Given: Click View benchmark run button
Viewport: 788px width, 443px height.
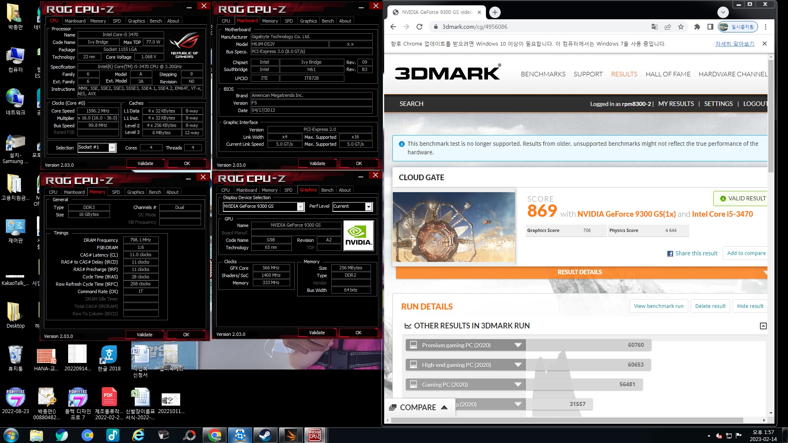Looking at the screenshot, I should tap(658, 306).
